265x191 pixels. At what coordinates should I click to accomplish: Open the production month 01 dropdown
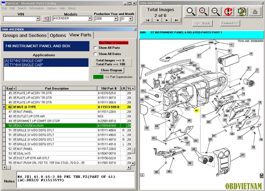130,19
